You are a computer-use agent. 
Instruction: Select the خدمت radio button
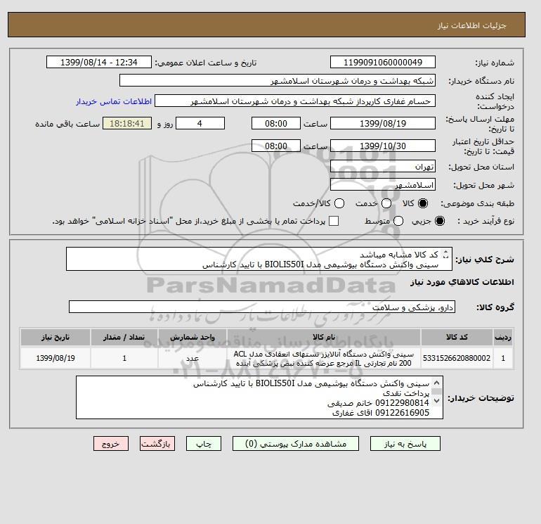[x=386, y=203]
